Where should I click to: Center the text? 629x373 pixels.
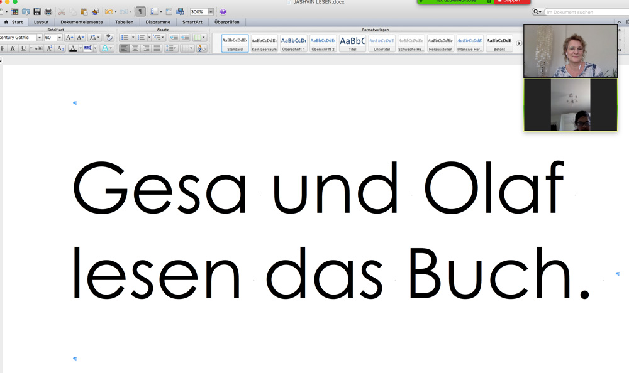[x=135, y=48]
